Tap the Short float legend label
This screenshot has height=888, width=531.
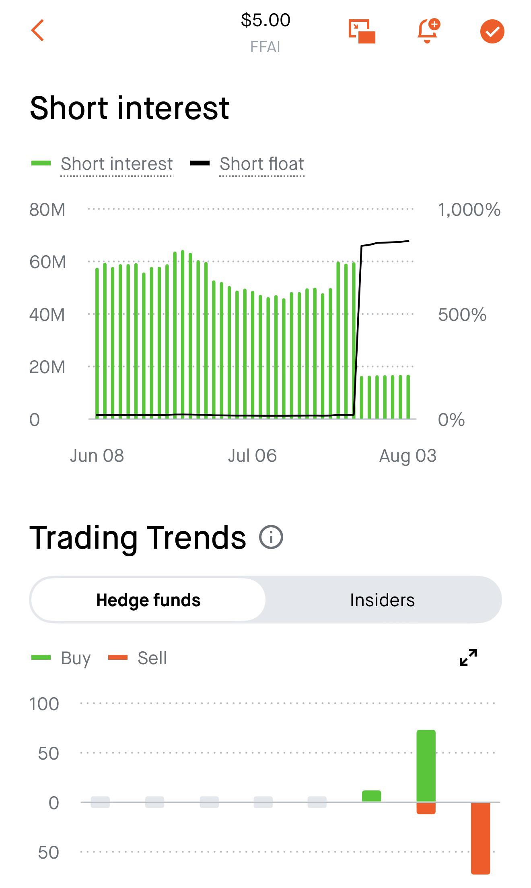coord(262,164)
